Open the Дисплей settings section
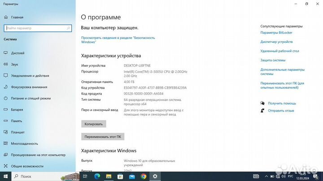 click(14, 53)
